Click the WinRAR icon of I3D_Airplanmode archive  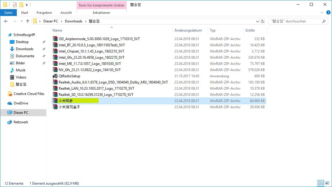55,39
